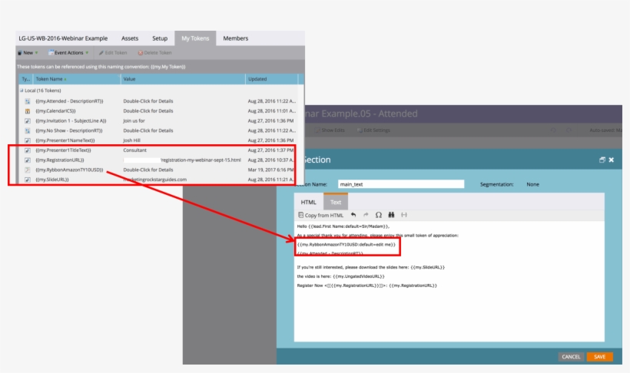Select token {{my.SlideURL}} in list
This screenshot has height=373, width=630.
click(x=52, y=180)
